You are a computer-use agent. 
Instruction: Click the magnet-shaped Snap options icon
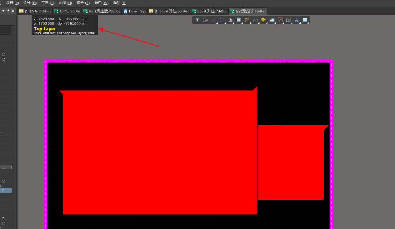205,20
